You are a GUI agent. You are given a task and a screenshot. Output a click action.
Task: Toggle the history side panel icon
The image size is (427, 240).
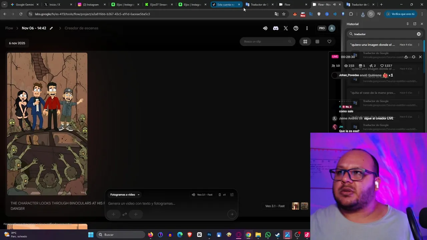click(x=371, y=14)
